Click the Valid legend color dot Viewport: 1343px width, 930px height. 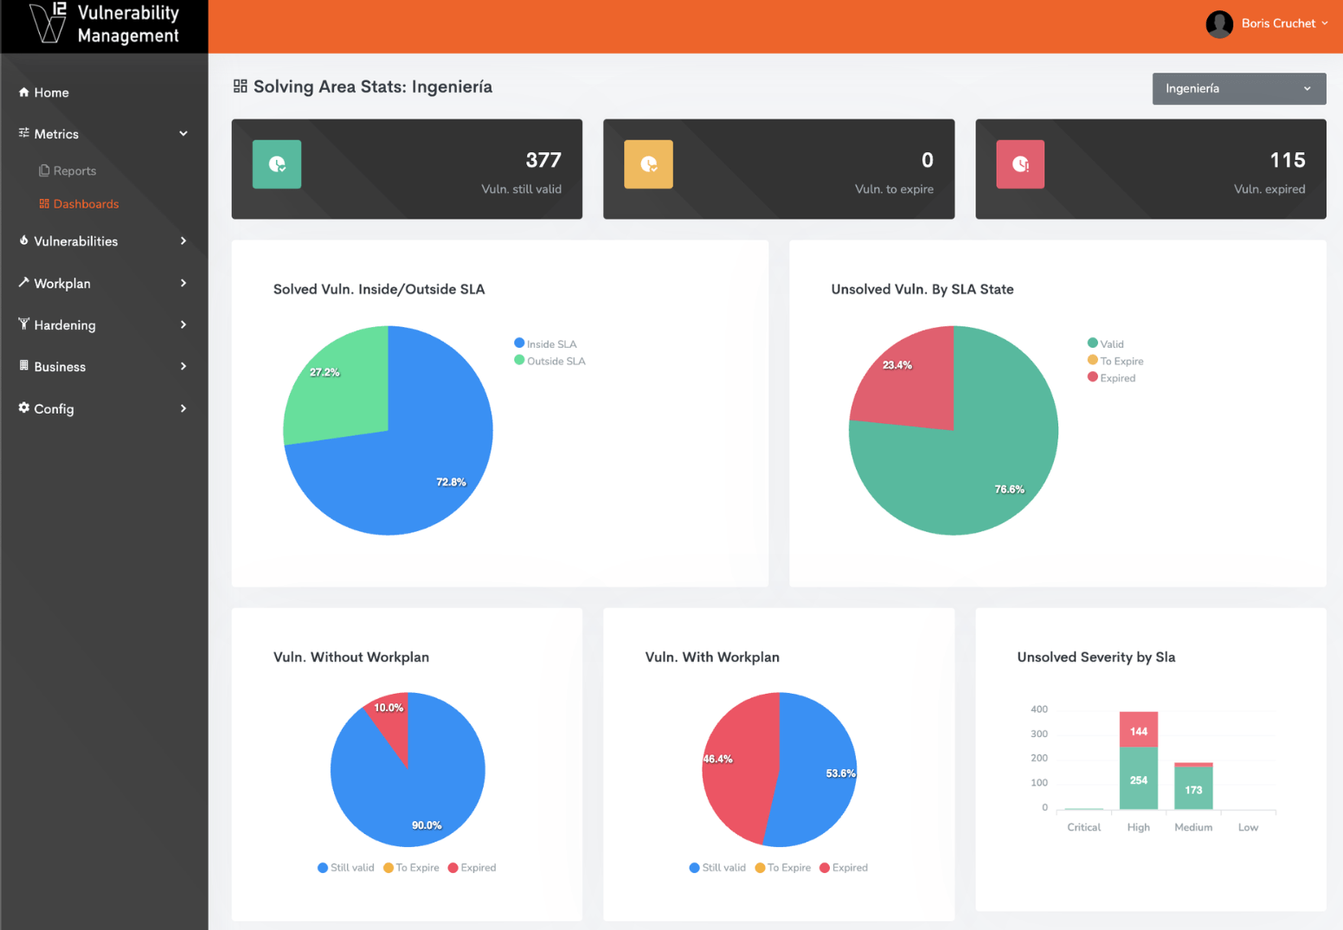click(x=1092, y=343)
